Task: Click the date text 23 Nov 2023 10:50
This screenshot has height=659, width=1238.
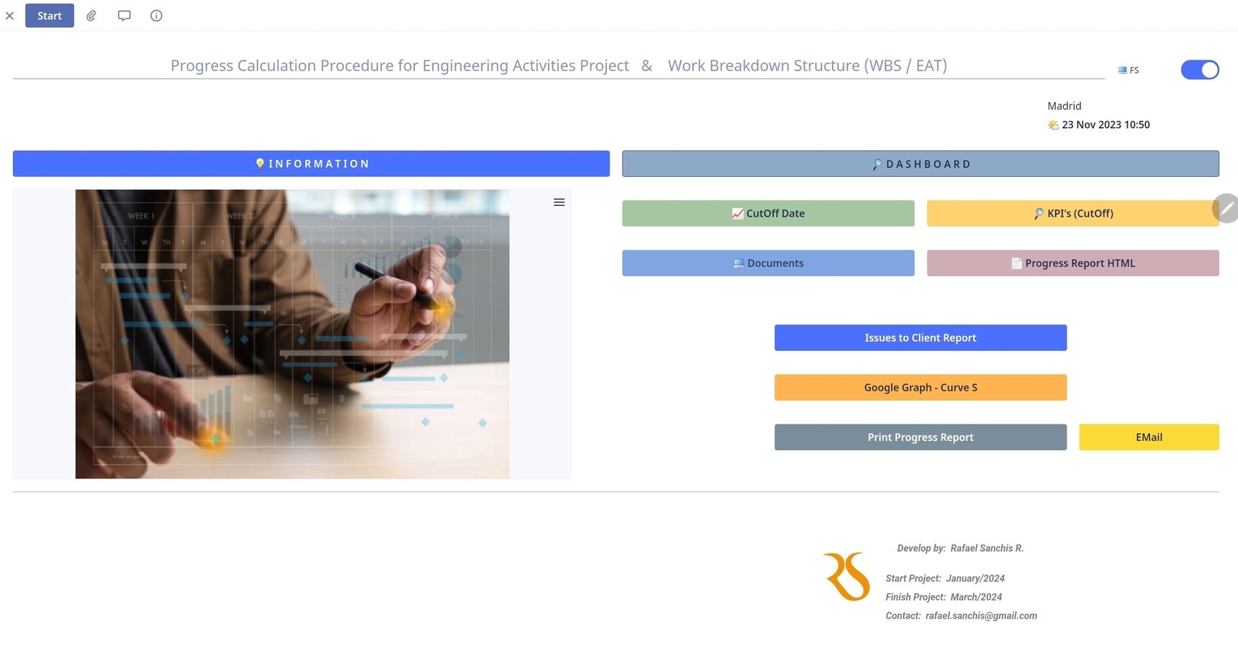Action: point(1106,125)
